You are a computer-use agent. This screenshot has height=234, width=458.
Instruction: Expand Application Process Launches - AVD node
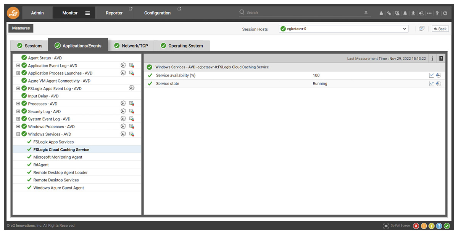pos(18,73)
